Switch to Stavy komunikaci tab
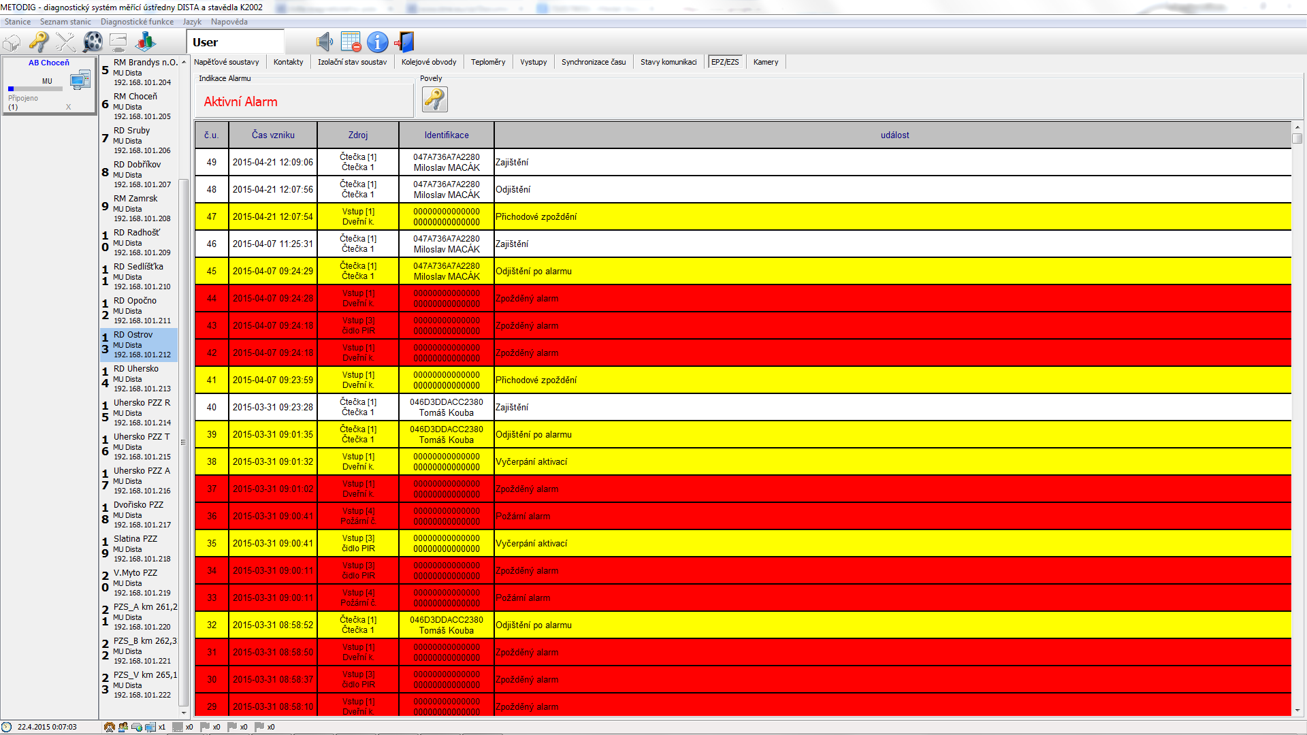 point(668,62)
